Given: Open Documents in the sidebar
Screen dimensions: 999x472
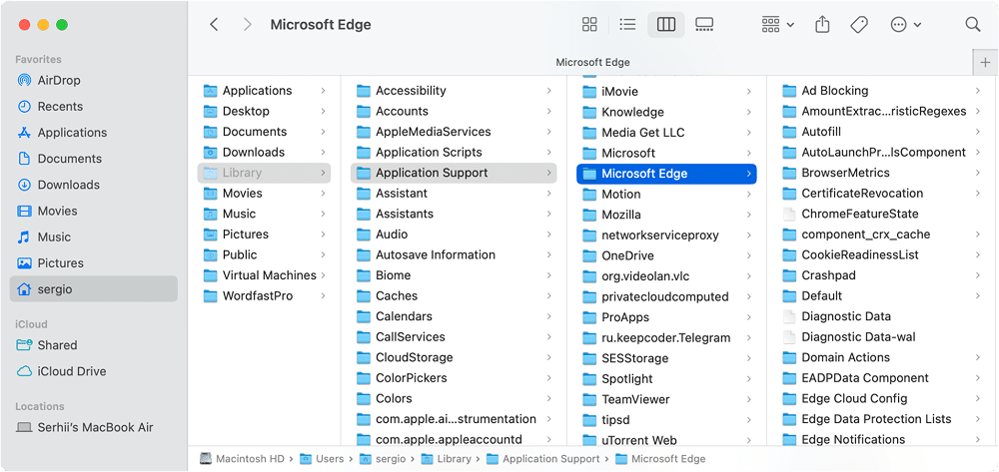Looking at the screenshot, I should (94, 159).
